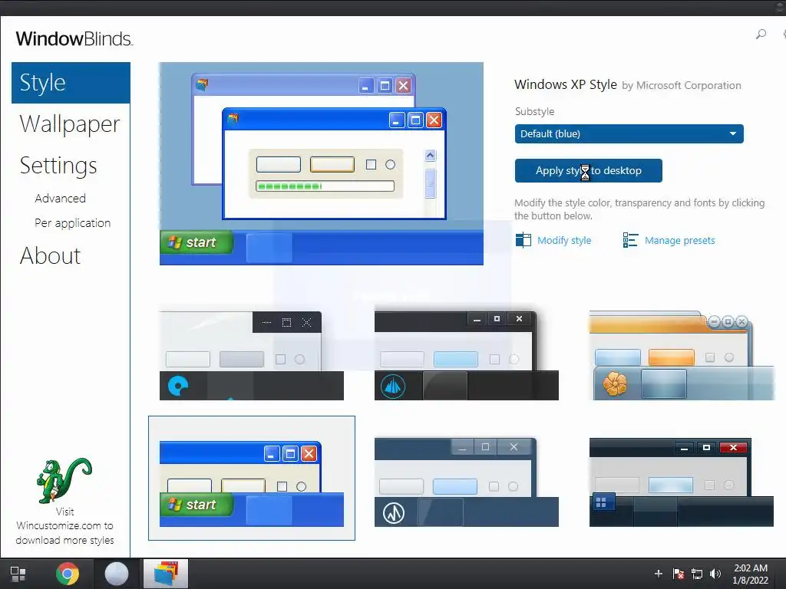The width and height of the screenshot is (786, 589).
Task: Click the large Windows XP style preview
Action: tap(322, 164)
